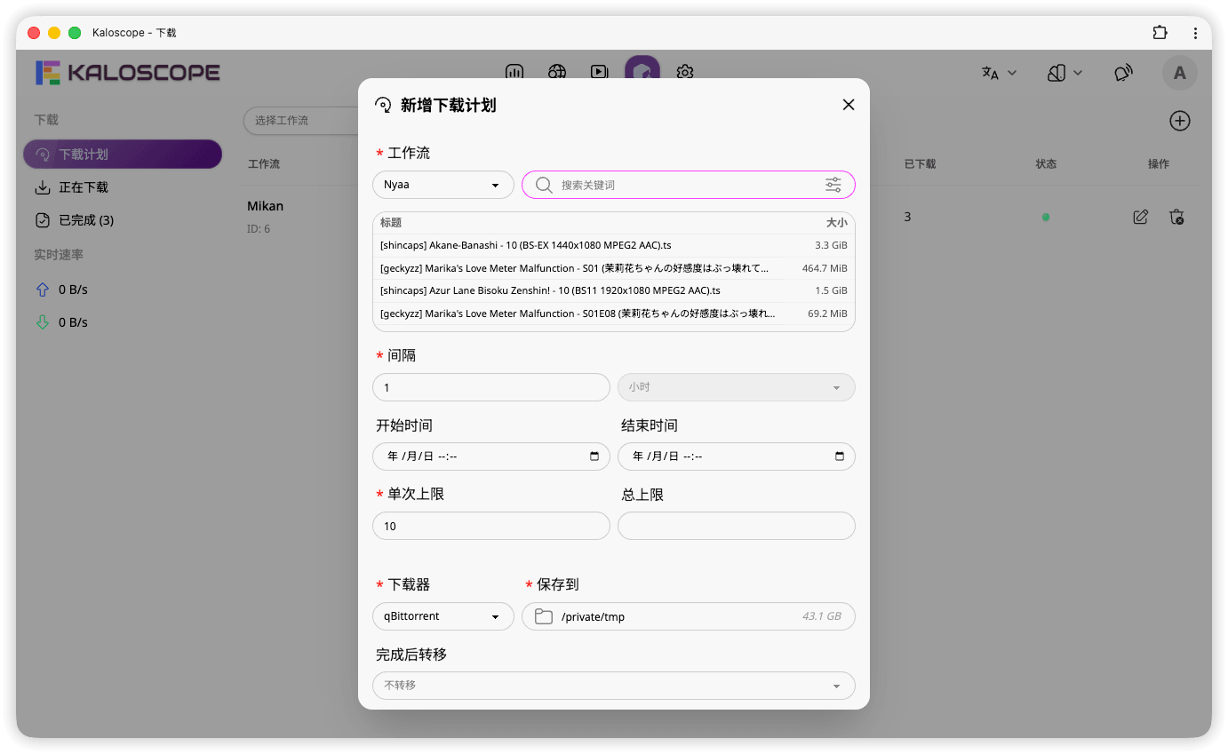
Task: Select Azur Lane Bisoku Zenshin! - 10 row
Action: [x=613, y=290]
